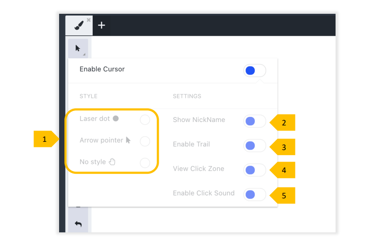Close the paintbrush tab
The image size is (383, 244).
(x=89, y=20)
